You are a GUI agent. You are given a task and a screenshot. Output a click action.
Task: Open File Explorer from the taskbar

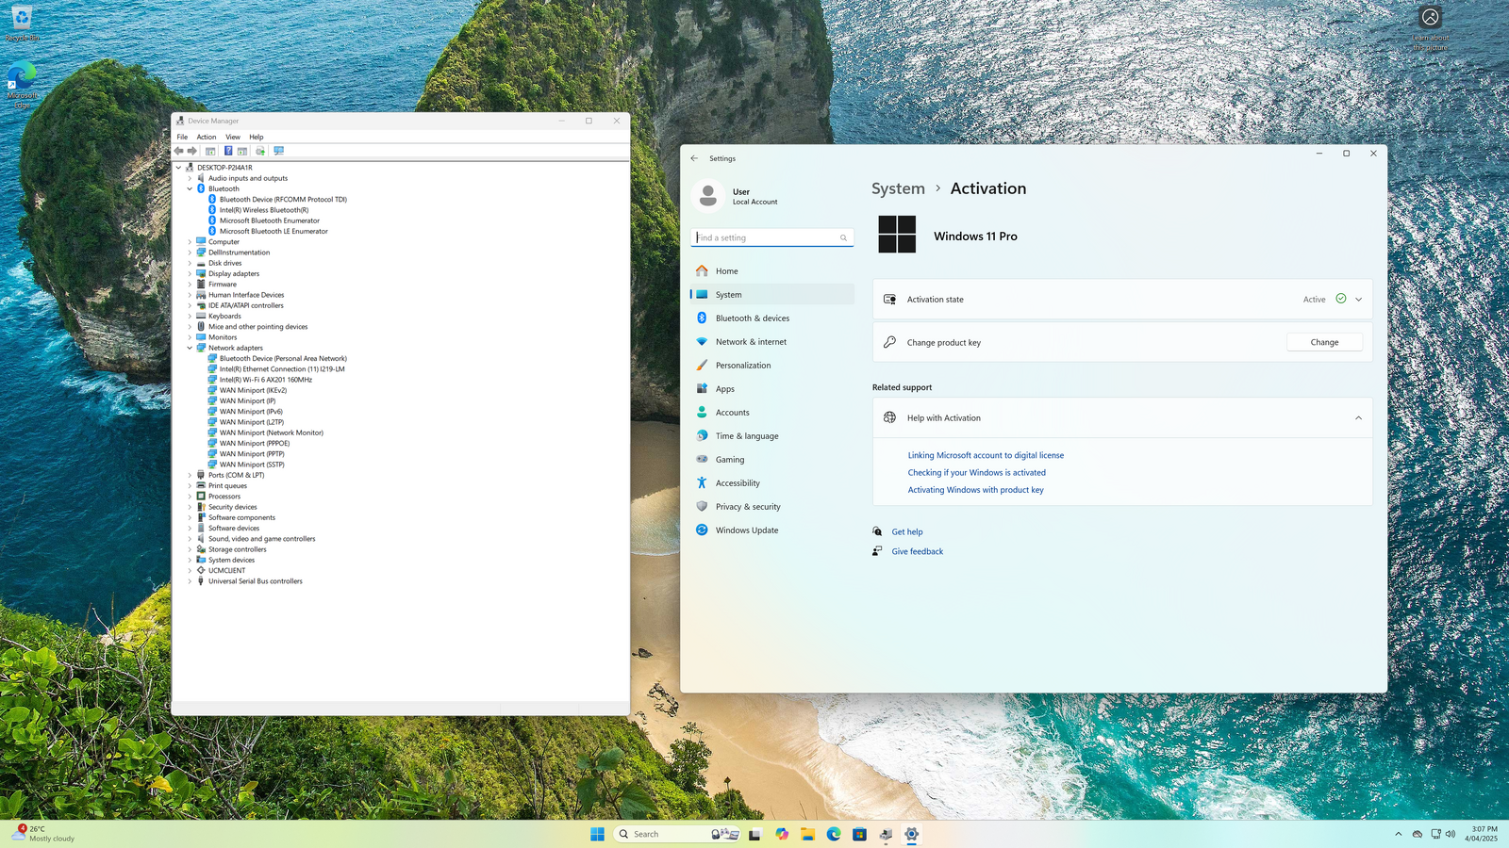click(807, 834)
